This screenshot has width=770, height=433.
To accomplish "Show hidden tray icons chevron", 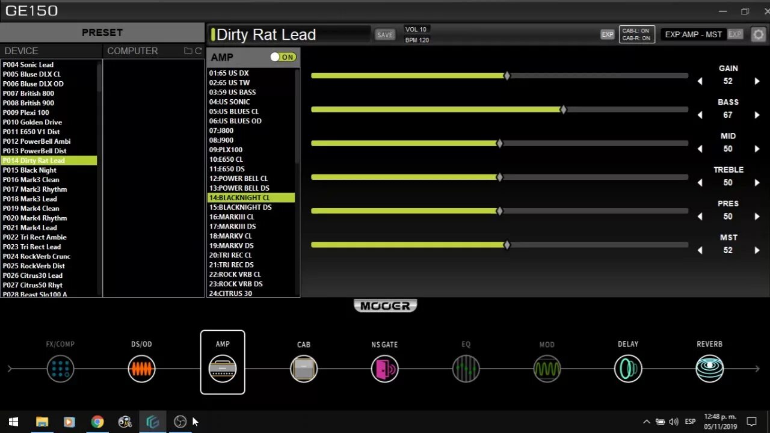I will point(647,422).
